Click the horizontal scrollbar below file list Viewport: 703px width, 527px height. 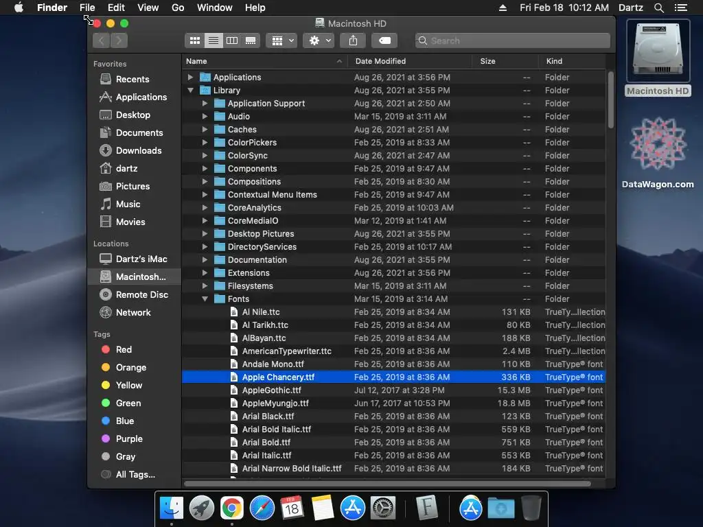coord(387,484)
